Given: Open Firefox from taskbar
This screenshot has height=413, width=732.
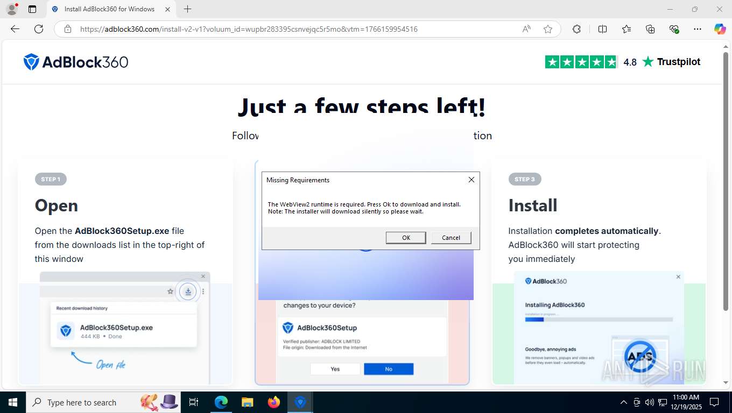Looking at the screenshot, I should tap(274, 402).
